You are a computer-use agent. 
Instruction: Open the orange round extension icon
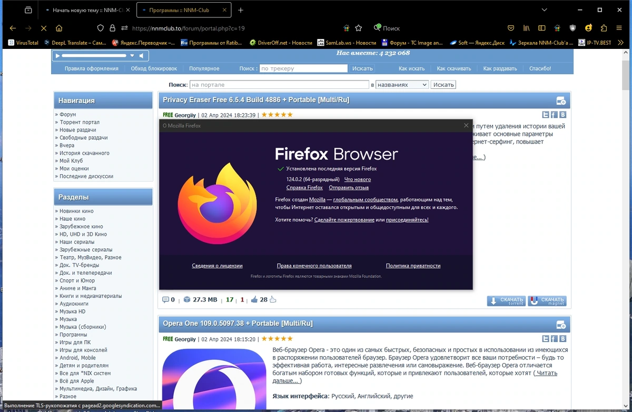588,28
